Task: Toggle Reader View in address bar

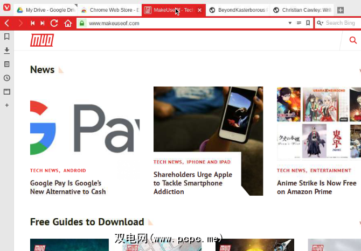Action: click(x=299, y=23)
